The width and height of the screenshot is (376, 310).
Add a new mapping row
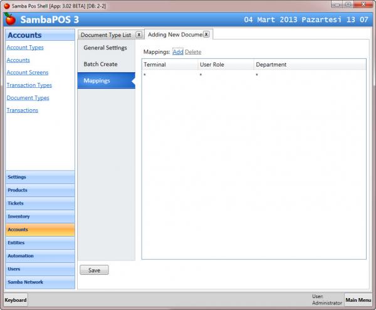pos(178,51)
